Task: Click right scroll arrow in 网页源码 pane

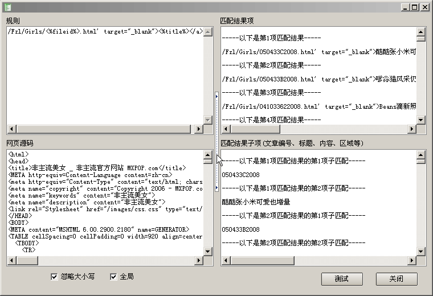Action: coord(199,261)
